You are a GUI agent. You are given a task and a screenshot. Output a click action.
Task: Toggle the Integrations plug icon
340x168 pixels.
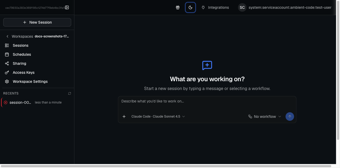point(203,7)
